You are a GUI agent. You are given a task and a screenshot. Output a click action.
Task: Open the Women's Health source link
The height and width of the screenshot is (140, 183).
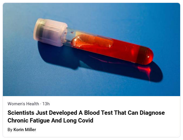[23, 104]
